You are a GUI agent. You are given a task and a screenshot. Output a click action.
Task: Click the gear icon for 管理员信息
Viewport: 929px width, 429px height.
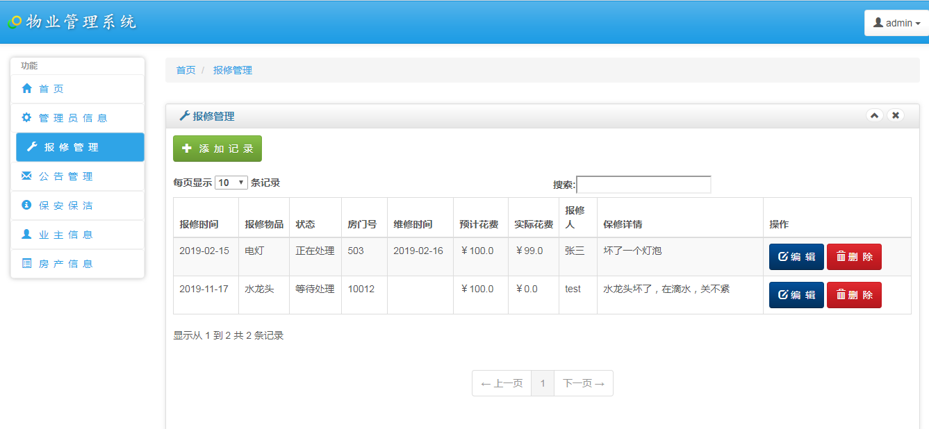pos(27,118)
